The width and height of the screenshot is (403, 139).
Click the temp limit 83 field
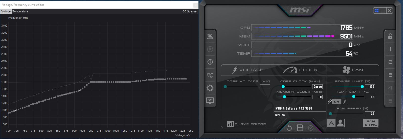pos(370,97)
